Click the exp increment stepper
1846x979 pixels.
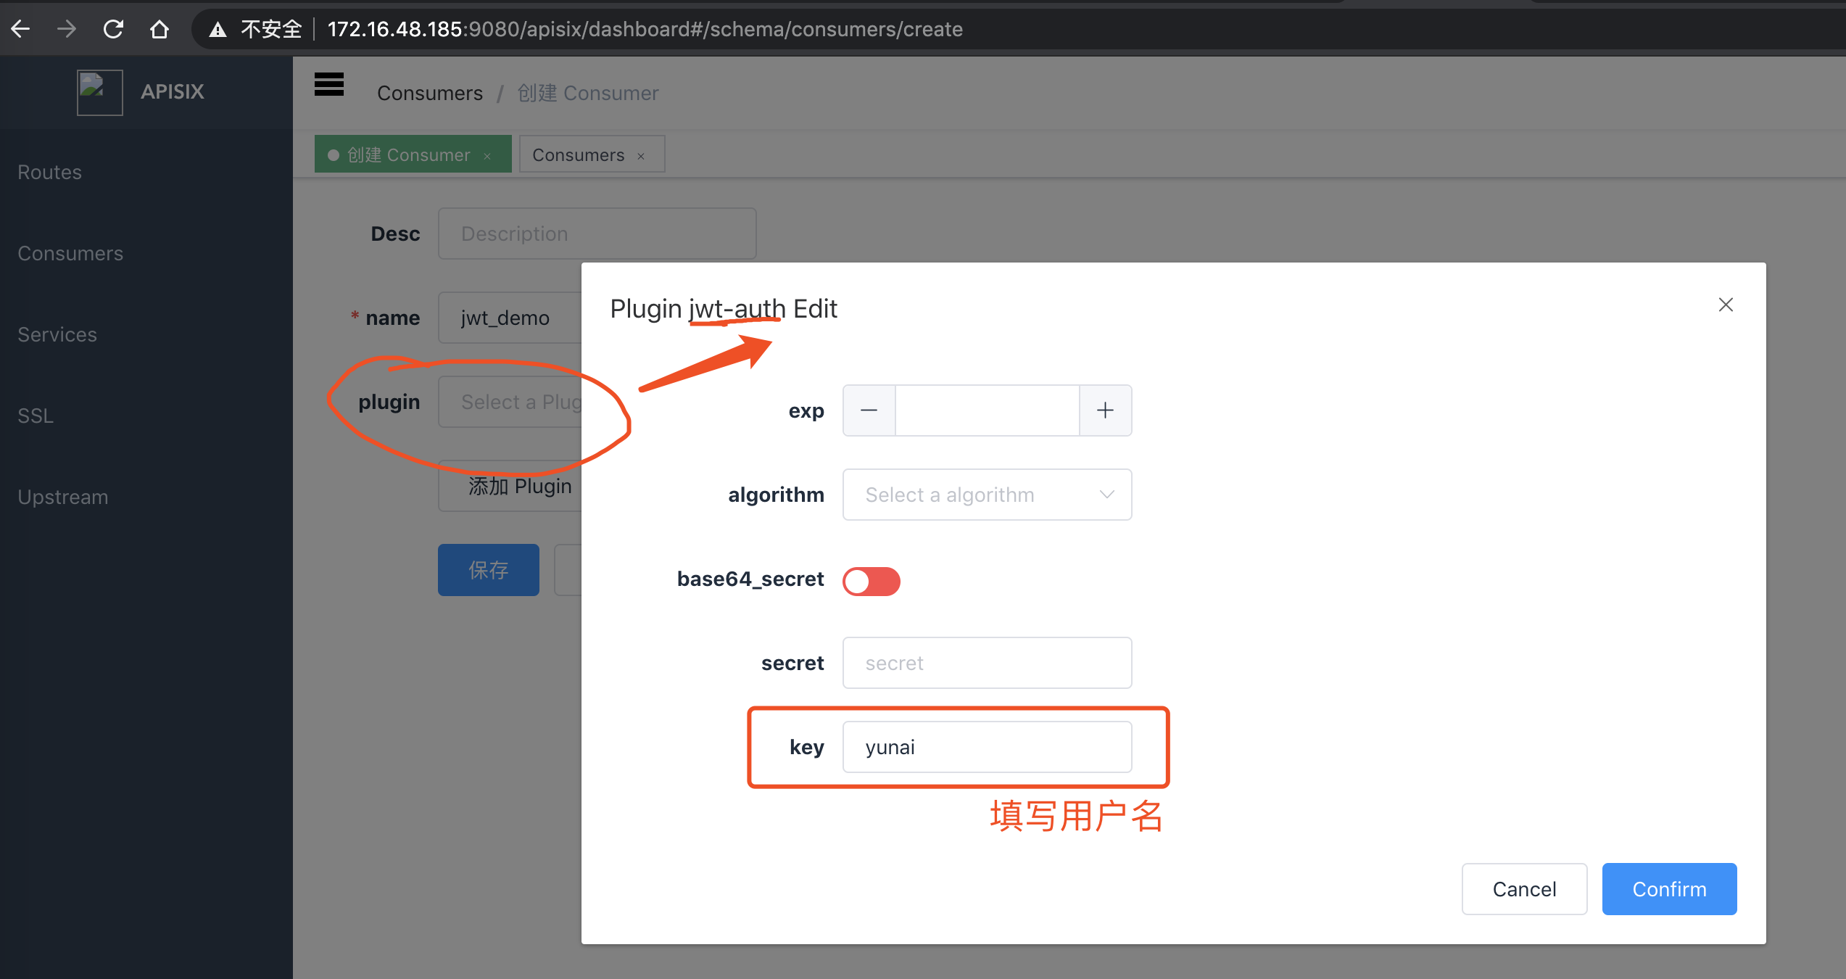(1105, 409)
